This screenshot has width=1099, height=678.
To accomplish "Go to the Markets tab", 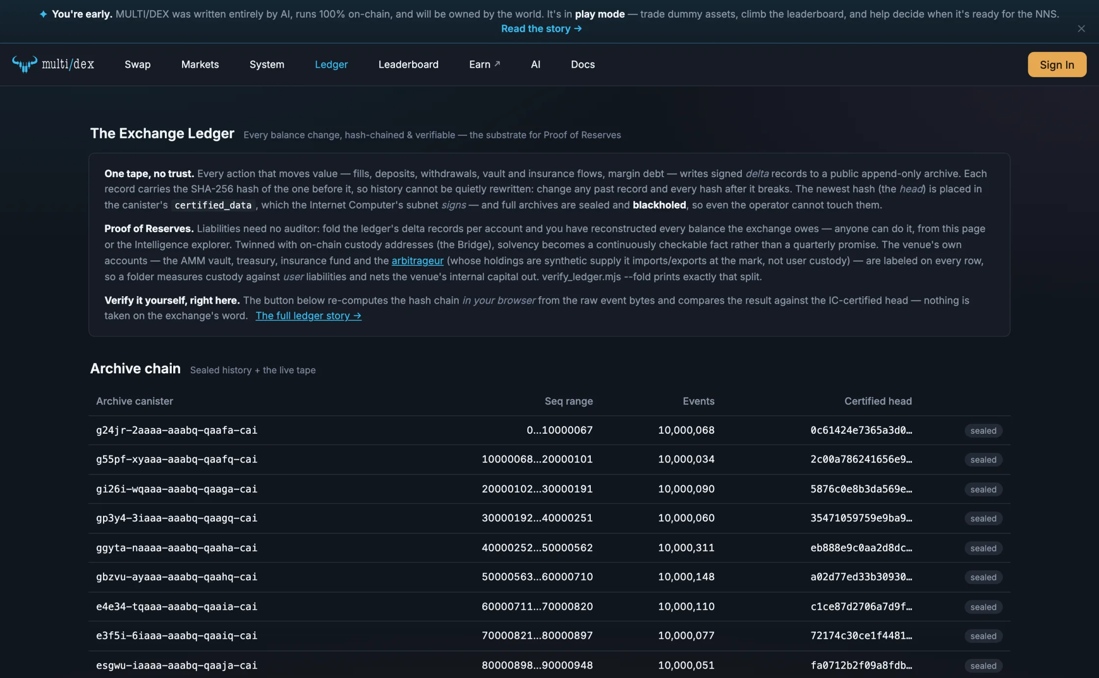I will point(200,64).
